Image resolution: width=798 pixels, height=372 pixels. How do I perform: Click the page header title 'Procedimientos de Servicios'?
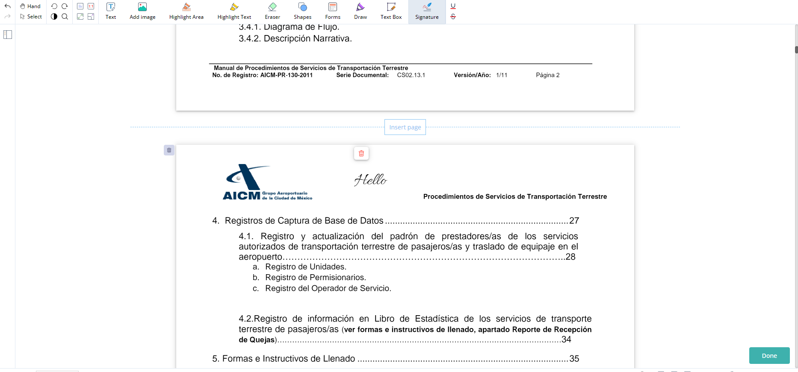point(515,196)
